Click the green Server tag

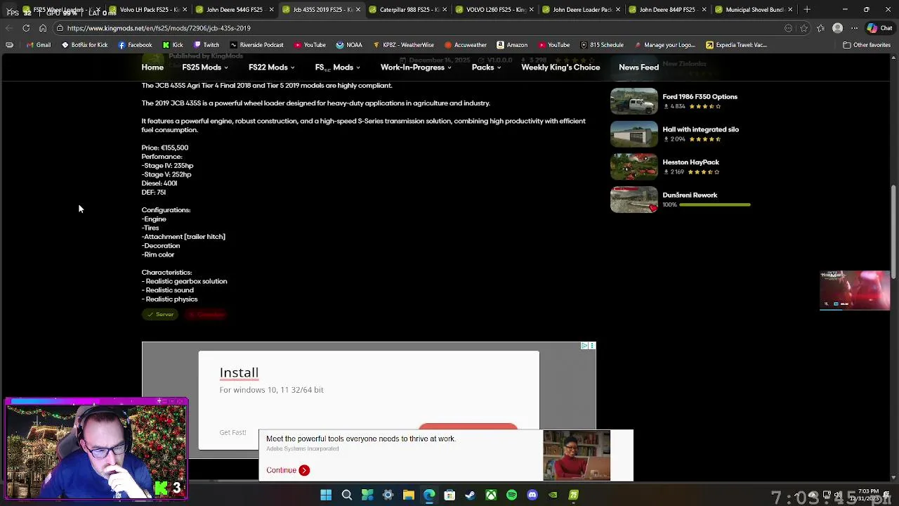[160, 314]
